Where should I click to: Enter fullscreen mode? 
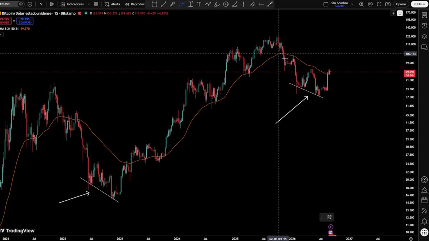pos(379,4)
